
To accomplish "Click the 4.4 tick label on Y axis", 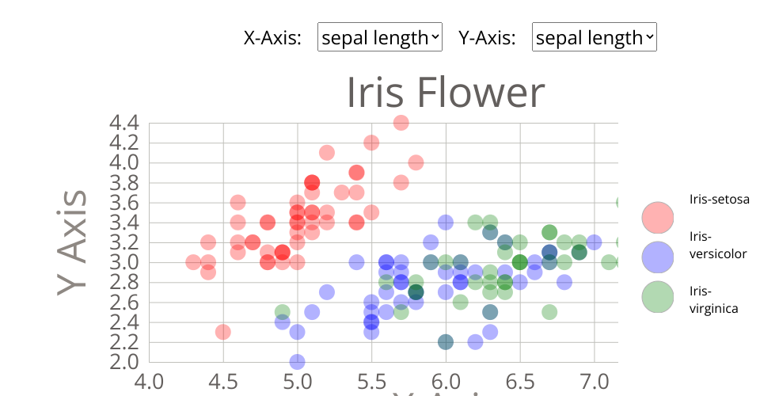I will coord(123,123).
